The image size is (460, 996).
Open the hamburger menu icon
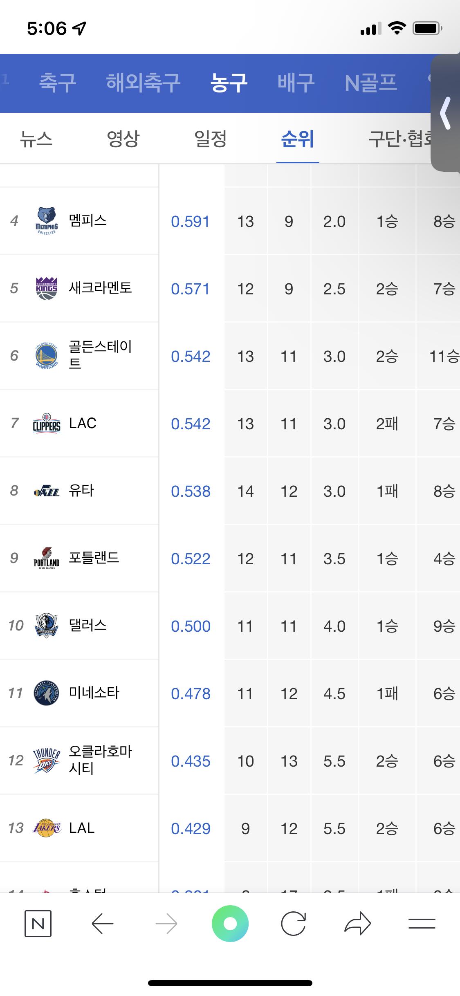(x=422, y=924)
